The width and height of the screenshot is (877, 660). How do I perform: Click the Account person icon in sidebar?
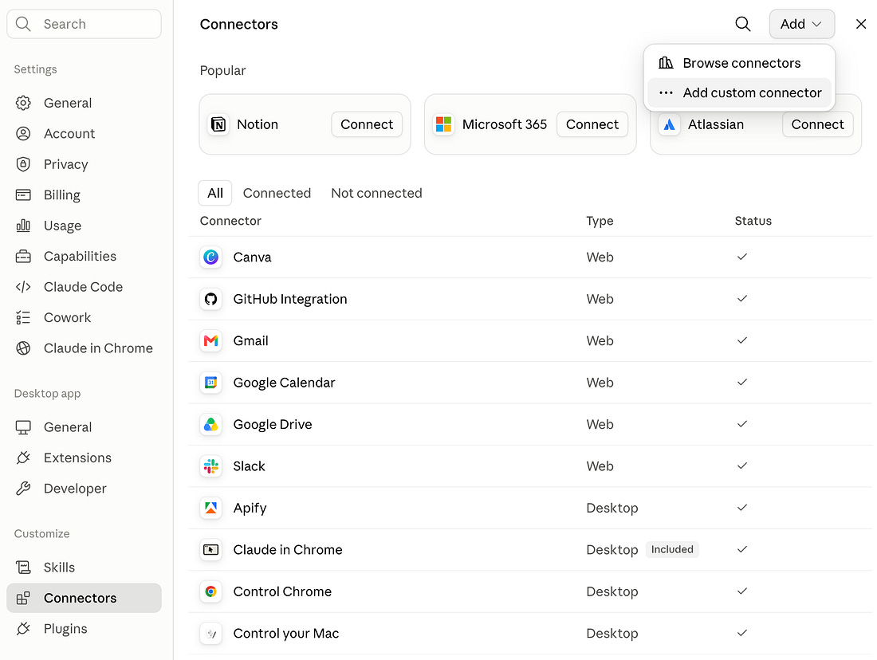tap(23, 134)
